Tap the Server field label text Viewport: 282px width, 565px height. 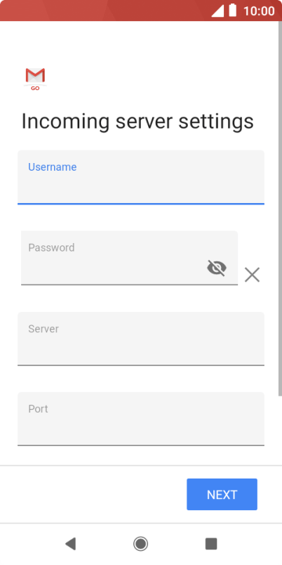43,329
